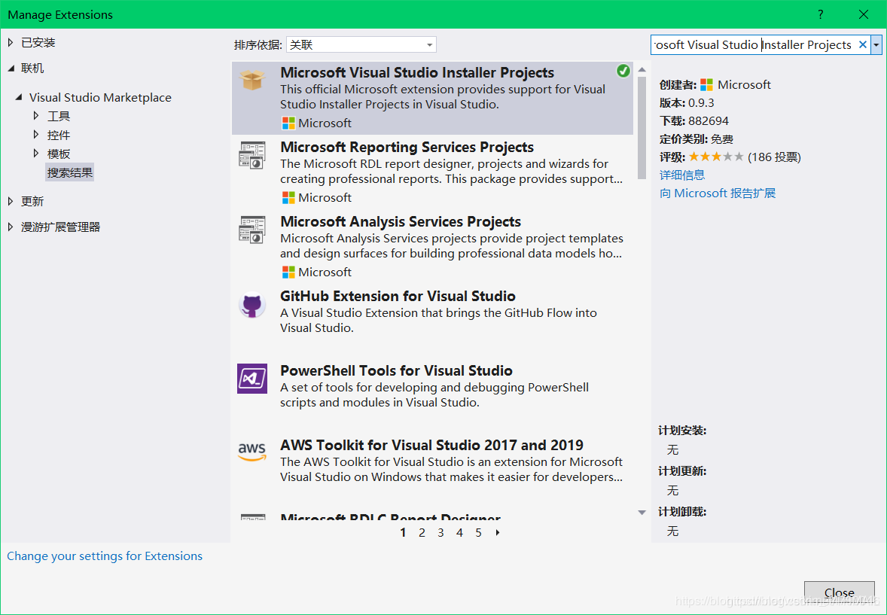Click the AWS Toolkit logo icon
Image resolution: width=887 pixels, height=615 pixels.
[x=251, y=452]
